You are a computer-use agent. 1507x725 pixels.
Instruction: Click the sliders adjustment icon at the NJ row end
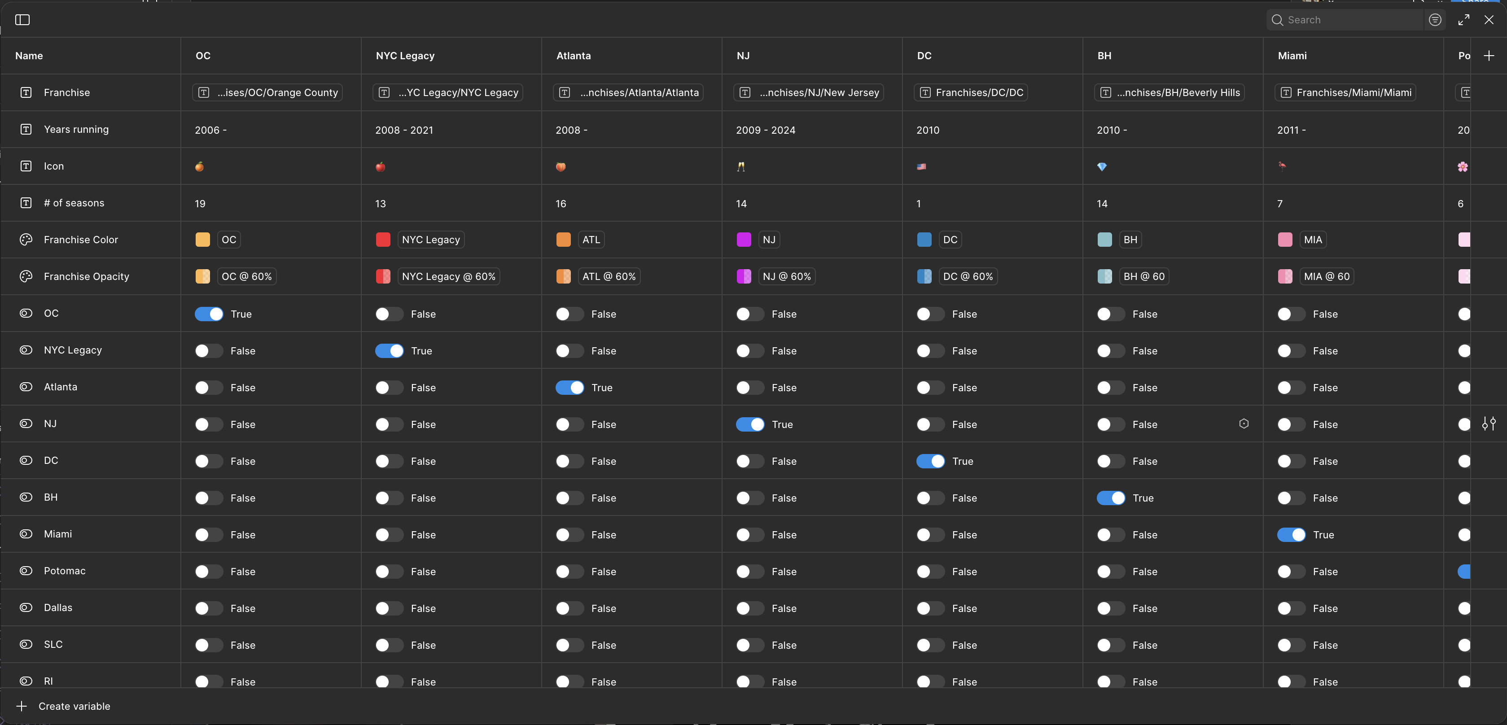(x=1489, y=424)
